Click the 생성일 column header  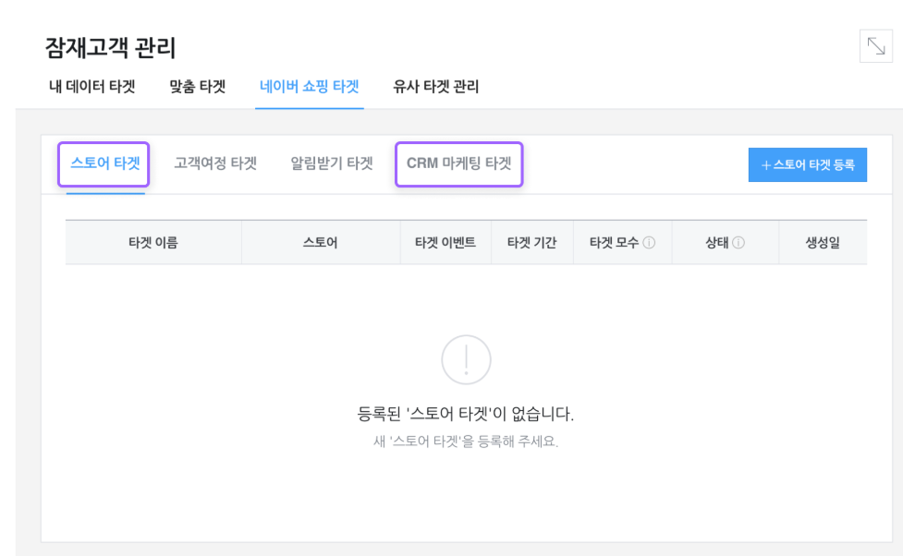click(x=823, y=243)
